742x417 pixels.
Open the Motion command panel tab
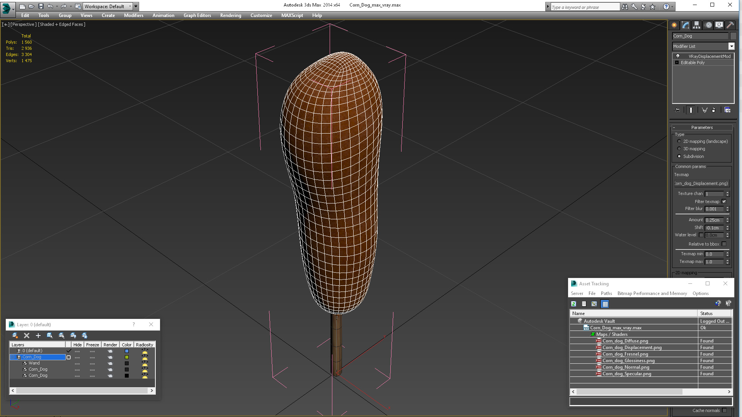(708, 25)
